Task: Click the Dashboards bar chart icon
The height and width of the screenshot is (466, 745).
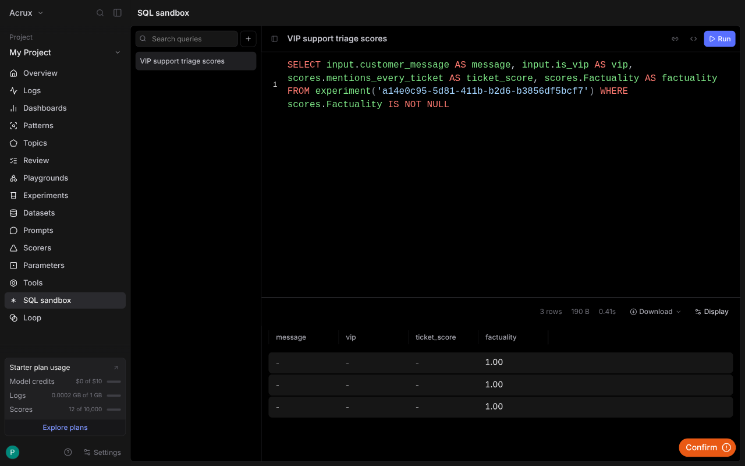Action: 13,108
